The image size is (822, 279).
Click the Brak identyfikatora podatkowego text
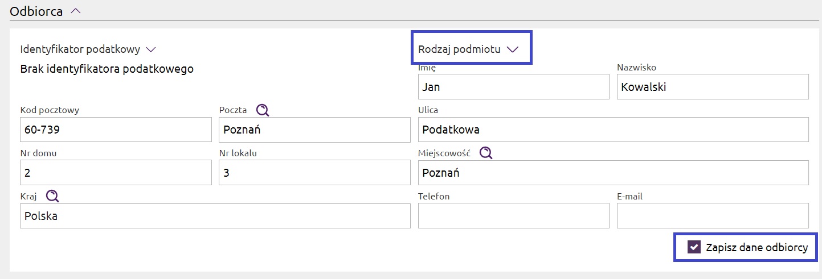click(107, 69)
